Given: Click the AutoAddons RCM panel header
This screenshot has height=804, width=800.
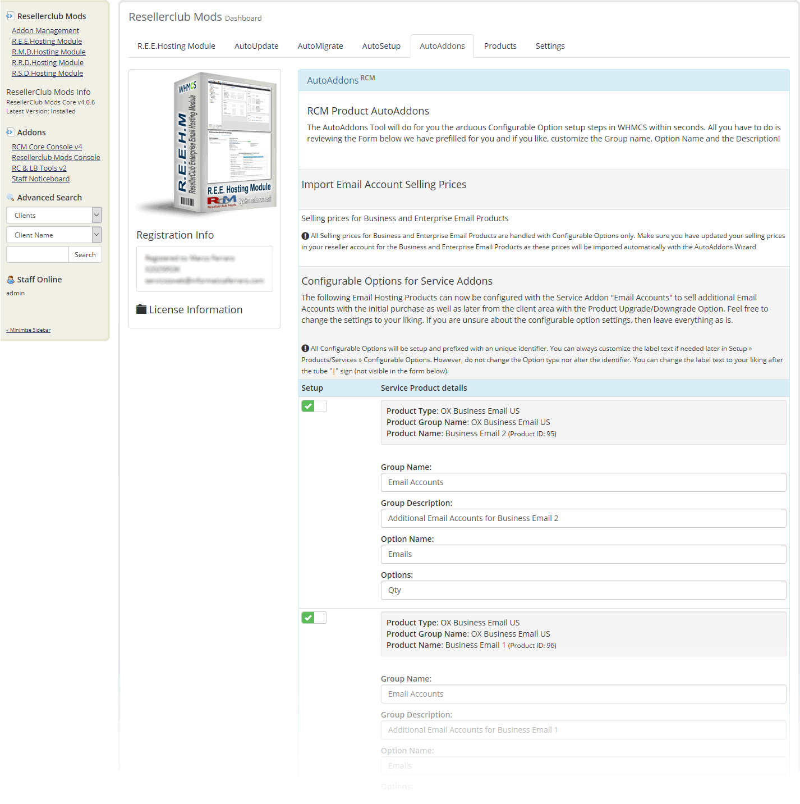Looking at the screenshot, I should pos(544,80).
